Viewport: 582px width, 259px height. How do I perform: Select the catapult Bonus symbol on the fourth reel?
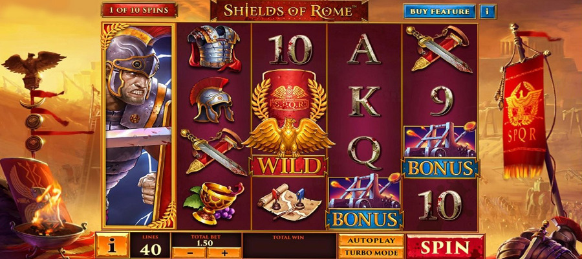coord(364,203)
